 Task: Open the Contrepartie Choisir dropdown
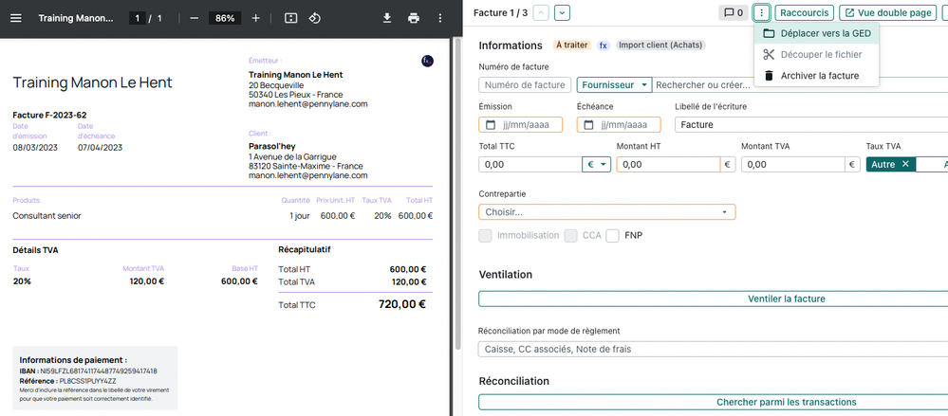tap(606, 212)
